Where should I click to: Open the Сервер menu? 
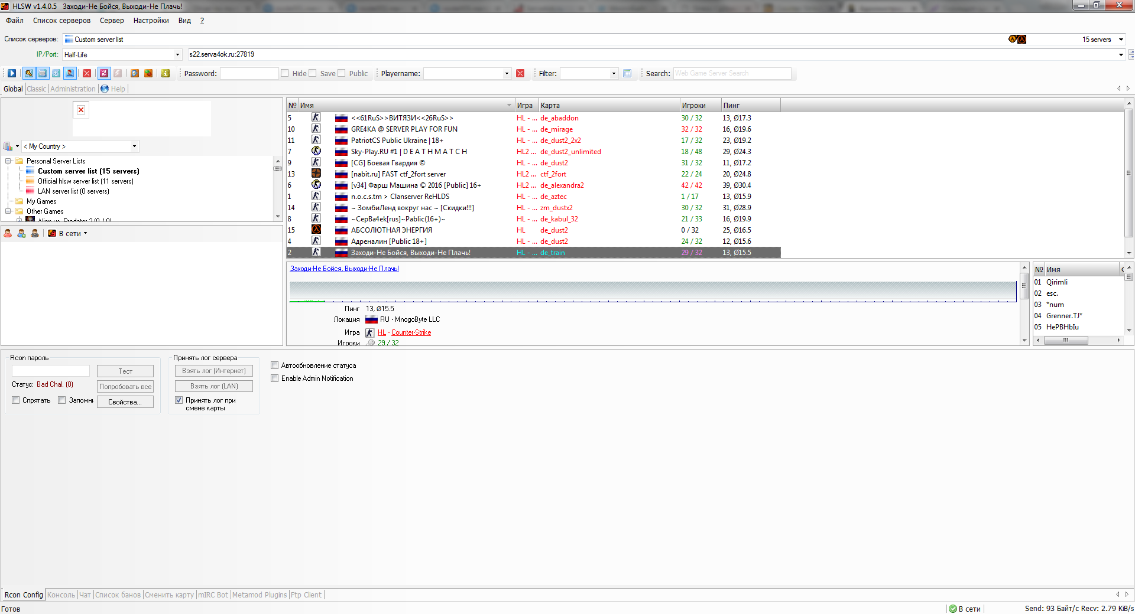point(112,21)
